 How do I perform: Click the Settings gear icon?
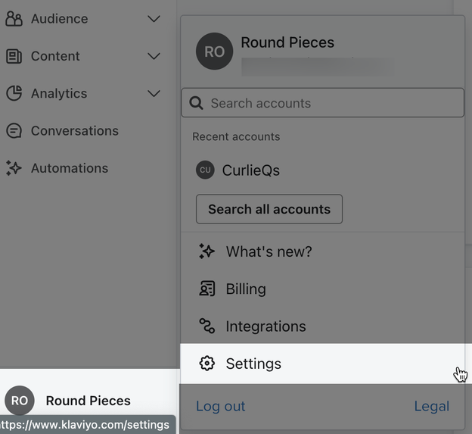[206, 364]
